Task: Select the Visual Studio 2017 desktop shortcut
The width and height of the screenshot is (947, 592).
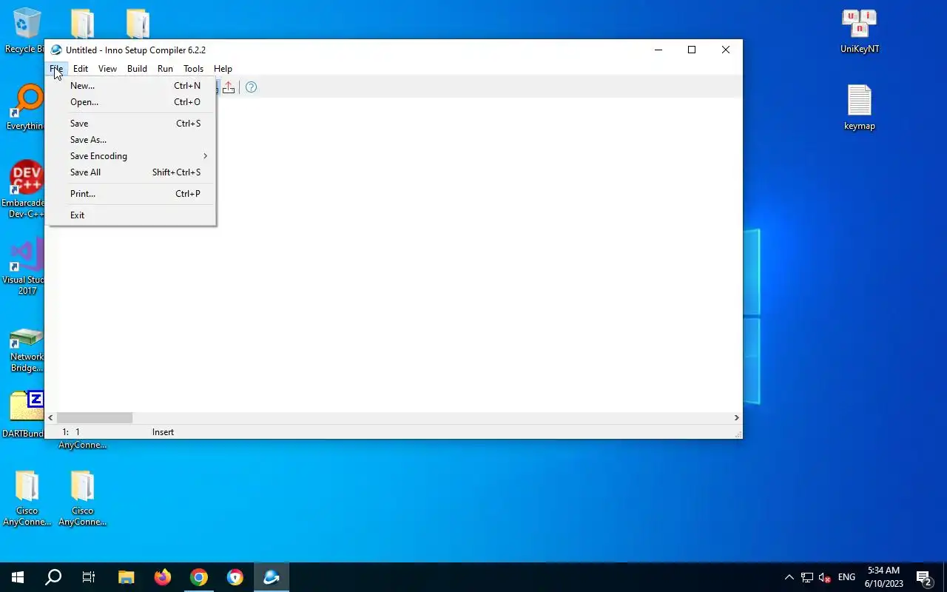Action: pyautogui.click(x=24, y=266)
